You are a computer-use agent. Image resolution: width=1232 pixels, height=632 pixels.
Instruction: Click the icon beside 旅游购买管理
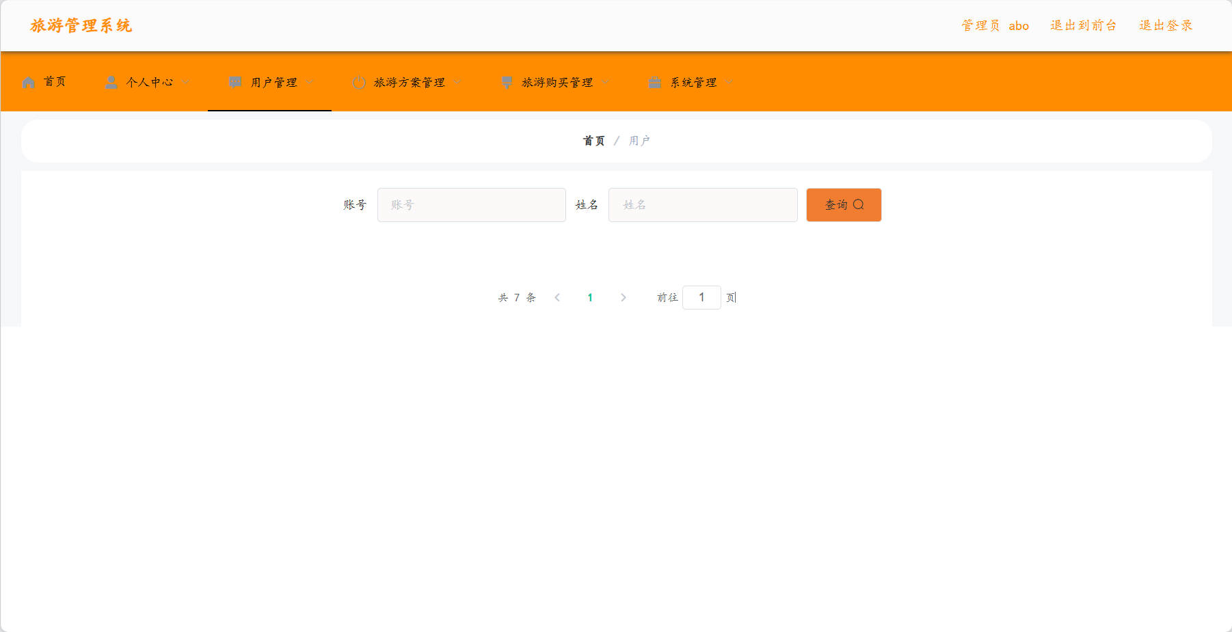(507, 83)
